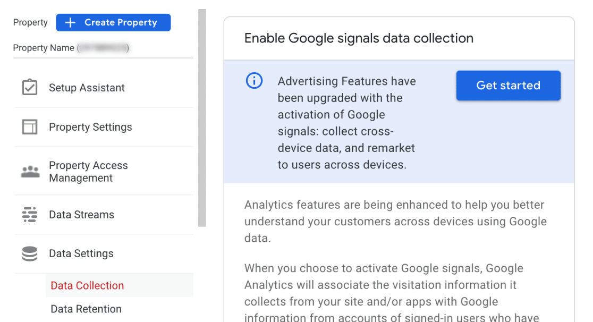Click the plus icon on Create Property
This screenshot has height=322, width=593.
(x=70, y=22)
